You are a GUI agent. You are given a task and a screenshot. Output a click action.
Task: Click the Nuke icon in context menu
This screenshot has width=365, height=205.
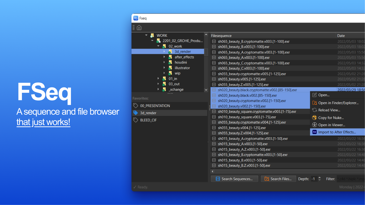point(315,118)
